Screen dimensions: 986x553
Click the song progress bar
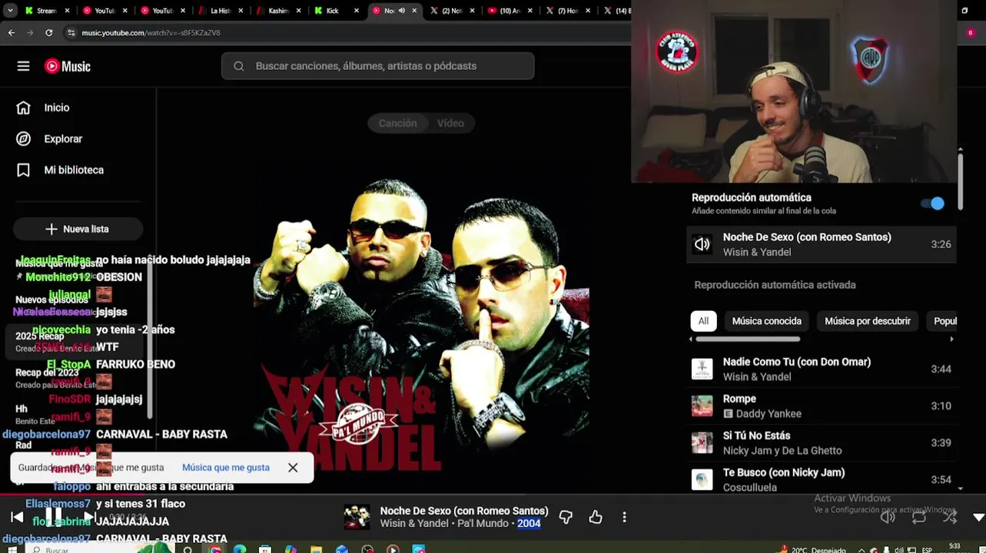tap(493, 495)
